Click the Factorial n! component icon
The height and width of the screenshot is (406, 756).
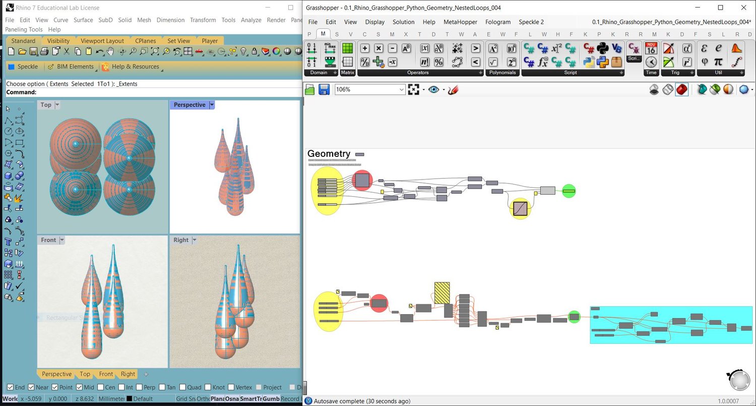coord(425,62)
